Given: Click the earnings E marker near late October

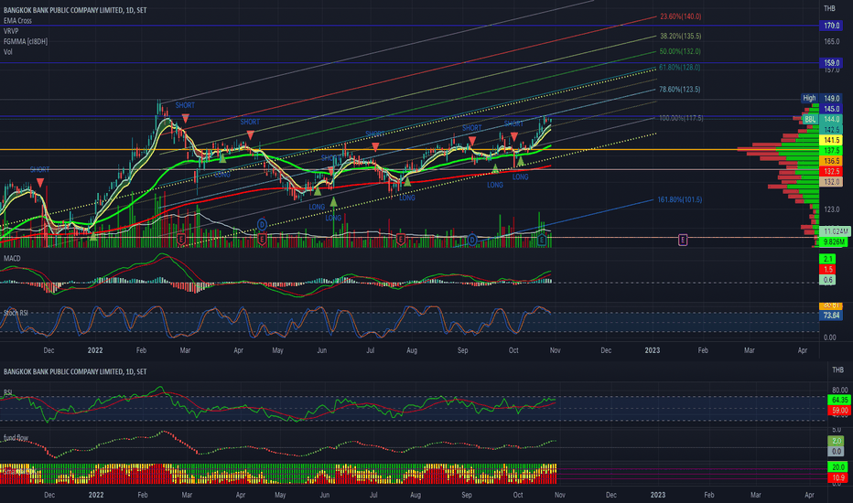Looking at the screenshot, I should pyautogui.click(x=541, y=240).
